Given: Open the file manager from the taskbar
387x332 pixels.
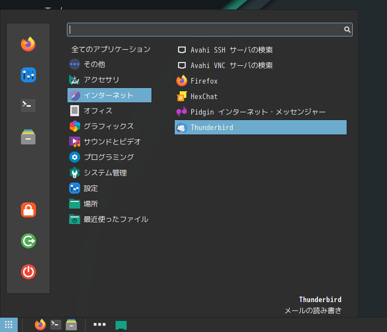Looking at the screenshot, I should click(x=71, y=325).
